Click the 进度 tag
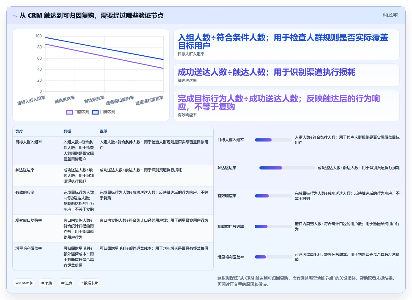412x300 pixels. click(x=66, y=283)
